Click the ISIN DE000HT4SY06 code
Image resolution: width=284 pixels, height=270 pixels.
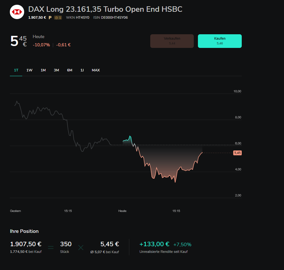(114, 18)
